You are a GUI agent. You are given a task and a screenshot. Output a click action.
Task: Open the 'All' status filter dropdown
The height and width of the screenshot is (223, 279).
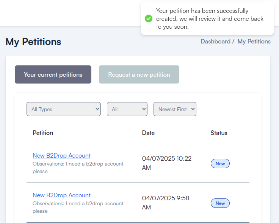click(127, 109)
